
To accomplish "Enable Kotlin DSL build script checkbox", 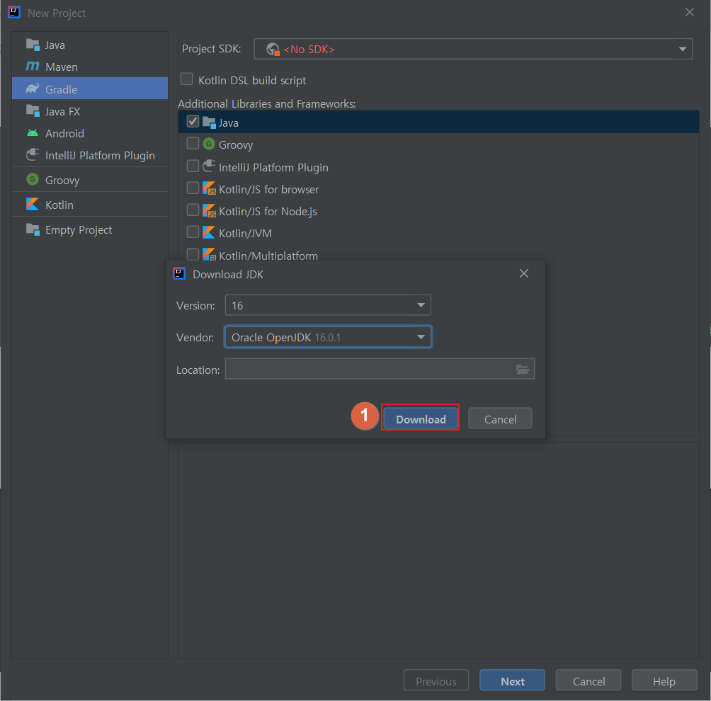I will click(186, 79).
